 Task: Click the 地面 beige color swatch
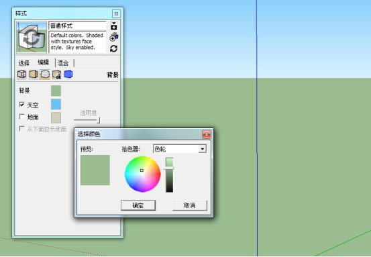point(56,118)
